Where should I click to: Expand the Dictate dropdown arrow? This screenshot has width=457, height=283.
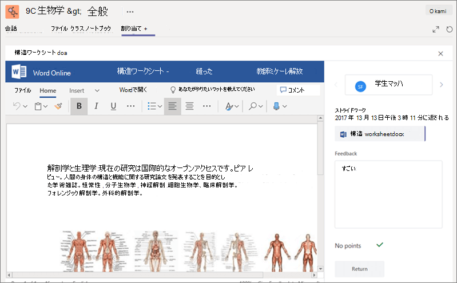click(x=285, y=106)
